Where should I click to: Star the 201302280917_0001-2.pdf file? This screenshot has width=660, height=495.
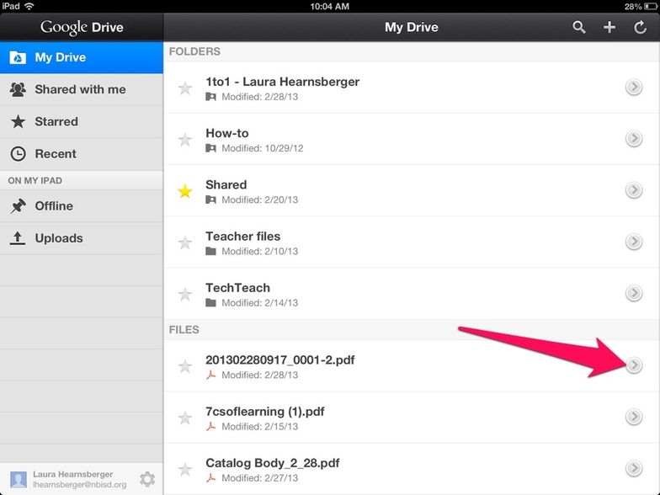point(185,366)
